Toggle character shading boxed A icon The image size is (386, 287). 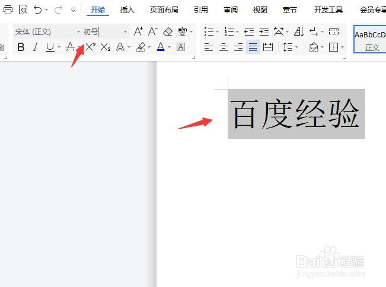pyautogui.click(x=181, y=47)
